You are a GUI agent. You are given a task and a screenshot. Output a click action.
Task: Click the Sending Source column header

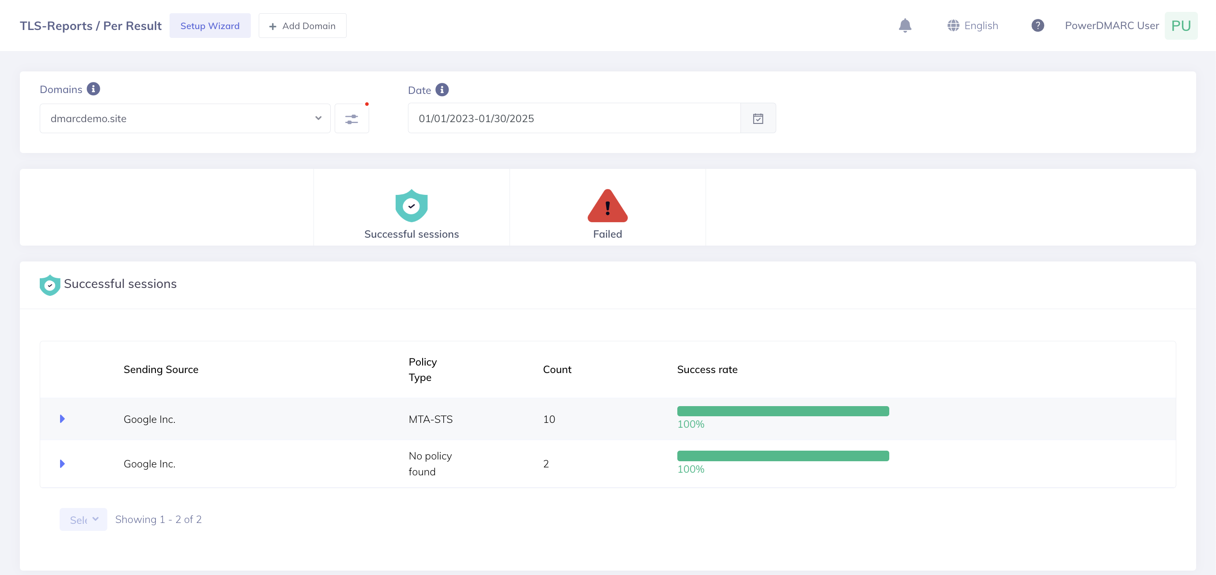click(160, 370)
